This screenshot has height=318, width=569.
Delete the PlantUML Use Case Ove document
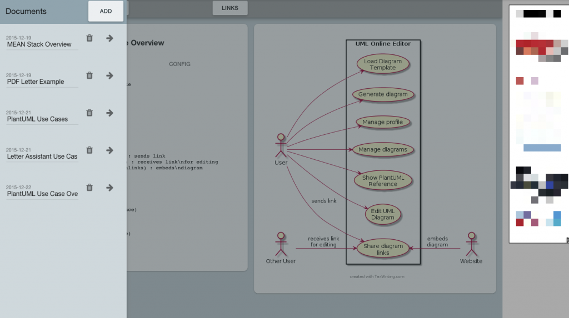pos(89,188)
